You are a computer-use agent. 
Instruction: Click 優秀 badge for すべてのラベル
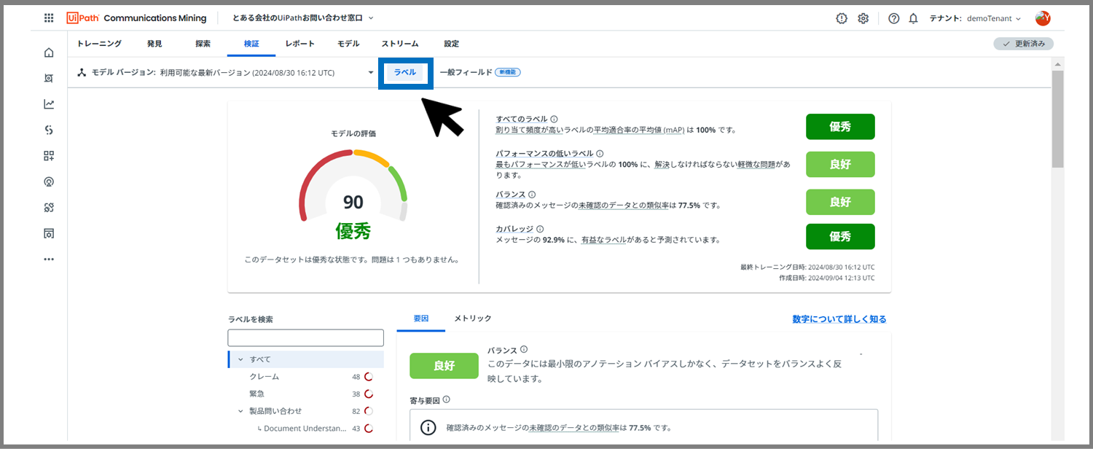pyautogui.click(x=840, y=127)
